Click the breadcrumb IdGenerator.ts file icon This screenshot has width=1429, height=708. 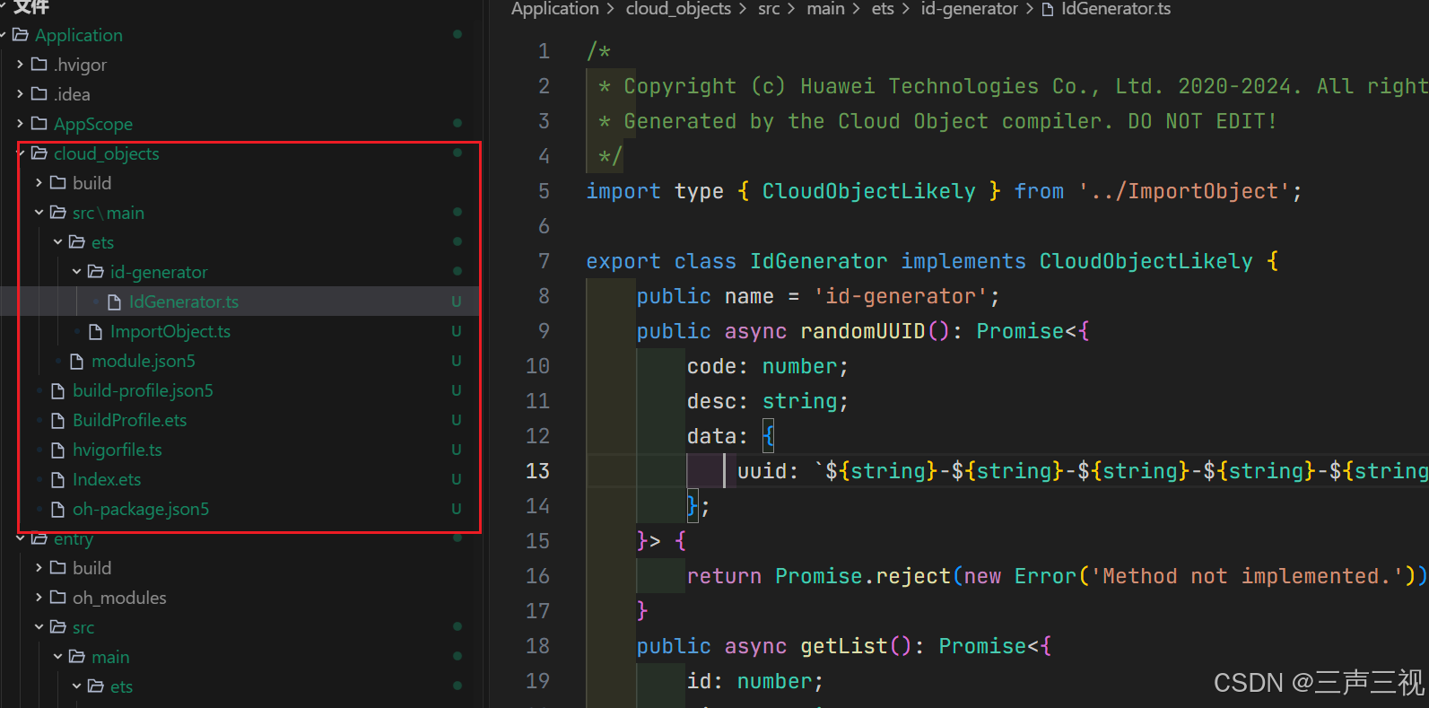[x=1047, y=9]
